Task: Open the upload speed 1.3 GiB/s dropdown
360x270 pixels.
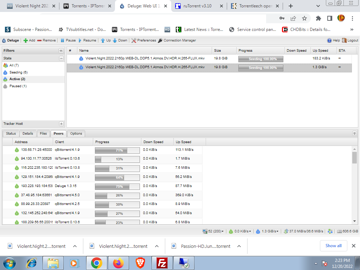Action: [267, 231]
